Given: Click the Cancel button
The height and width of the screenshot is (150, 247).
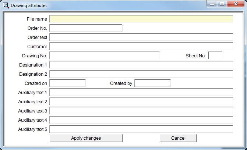Looking at the screenshot, I should click(178, 138).
